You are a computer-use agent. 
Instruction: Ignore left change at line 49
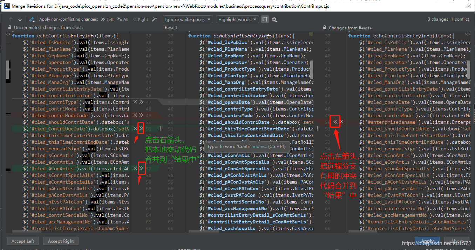tap(135, 115)
